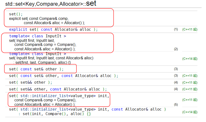Click "const Allocator& alloc = Allocator() );" beside (5)
Viewport: 206px width, 122px height.
click(x=45, y=104)
